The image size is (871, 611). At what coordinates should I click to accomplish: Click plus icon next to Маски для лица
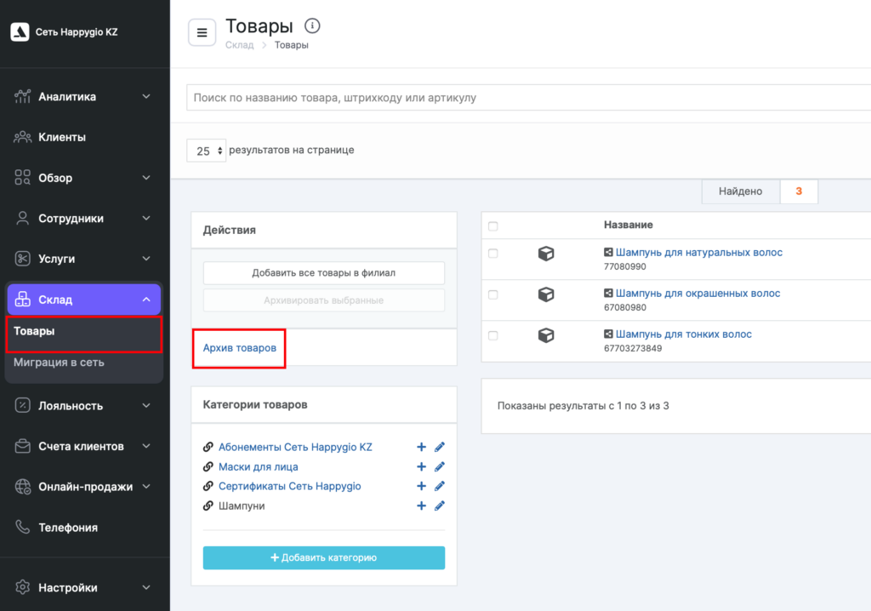point(421,466)
